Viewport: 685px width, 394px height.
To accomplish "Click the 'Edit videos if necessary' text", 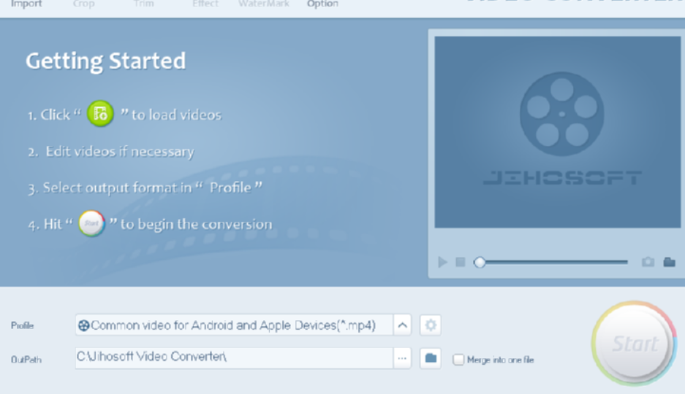I will 120,152.
